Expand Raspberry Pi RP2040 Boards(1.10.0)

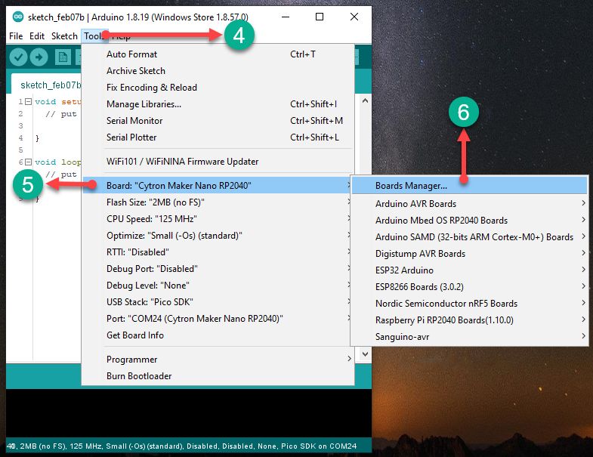point(469,320)
